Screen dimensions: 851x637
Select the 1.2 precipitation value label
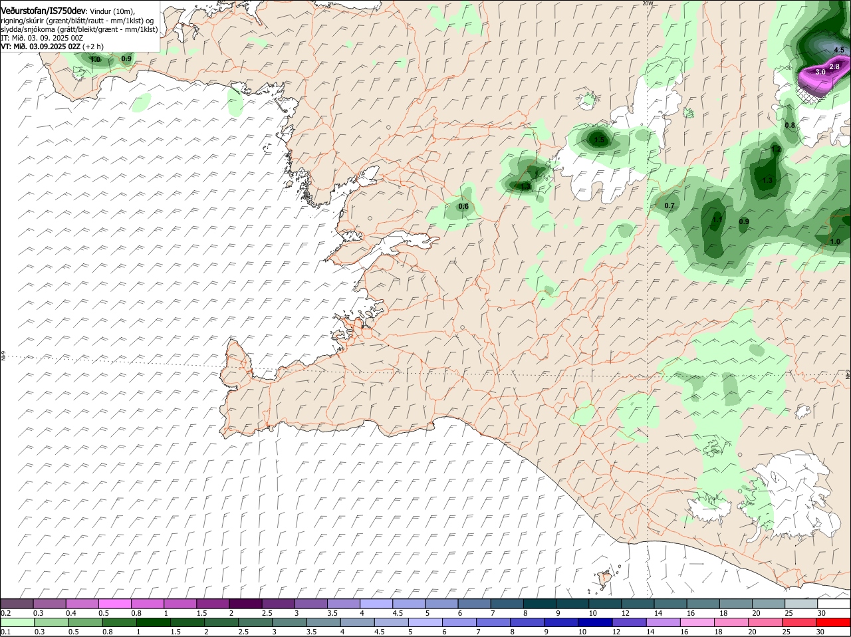tap(775, 150)
